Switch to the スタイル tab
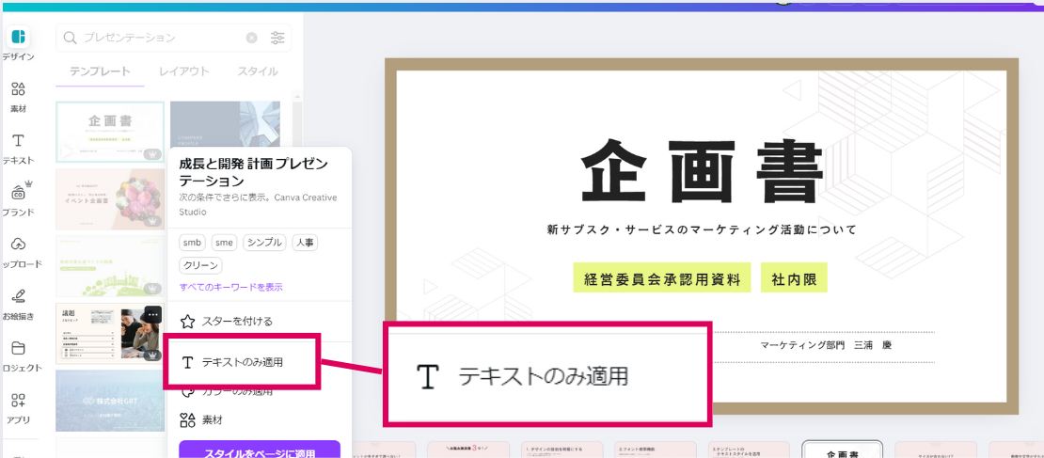This screenshot has width=1044, height=458. pos(257,71)
